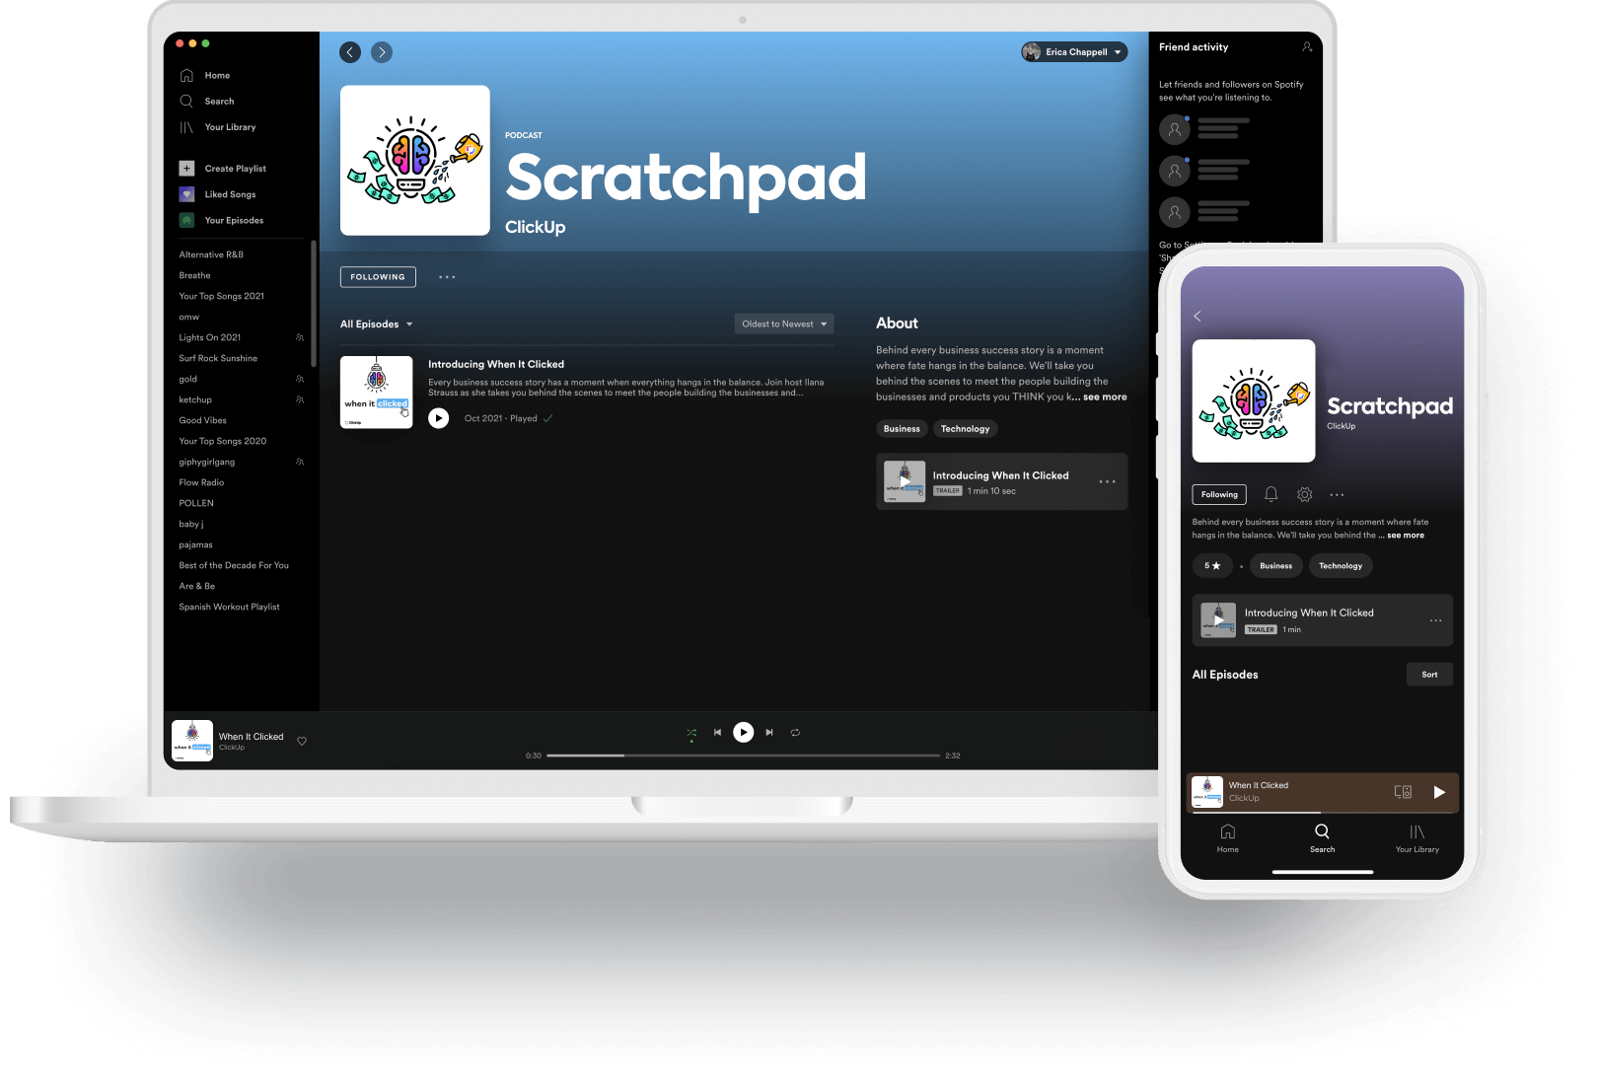
Task: Select the desktop Business category tag
Action: click(x=902, y=429)
